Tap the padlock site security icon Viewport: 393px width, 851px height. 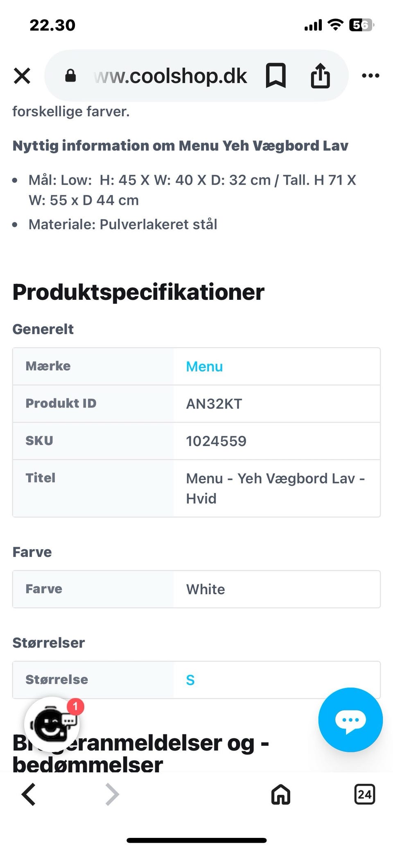click(x=70, y=76)
